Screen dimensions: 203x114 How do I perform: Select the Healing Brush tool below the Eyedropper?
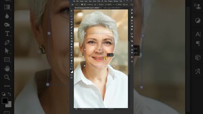pyautogui.click(x=71, y=28)
